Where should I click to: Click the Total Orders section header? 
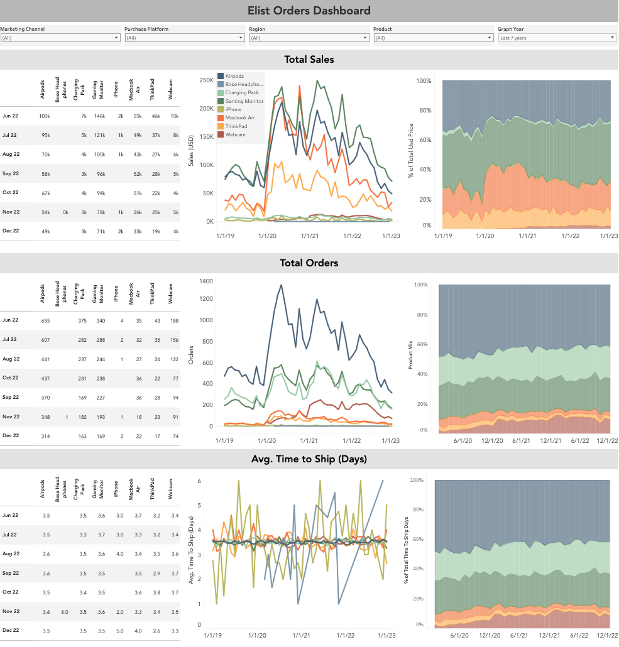[309, 263]
